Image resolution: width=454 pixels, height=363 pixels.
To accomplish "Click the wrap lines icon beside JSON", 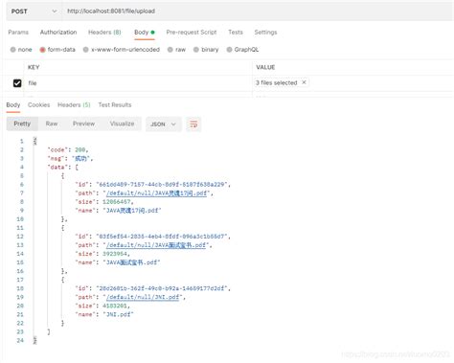I will pos(193,124).
